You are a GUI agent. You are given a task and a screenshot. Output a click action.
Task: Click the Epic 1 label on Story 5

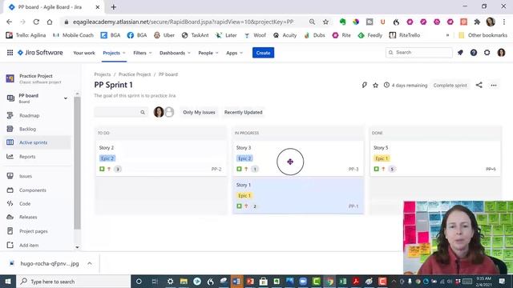coord(382,158)
